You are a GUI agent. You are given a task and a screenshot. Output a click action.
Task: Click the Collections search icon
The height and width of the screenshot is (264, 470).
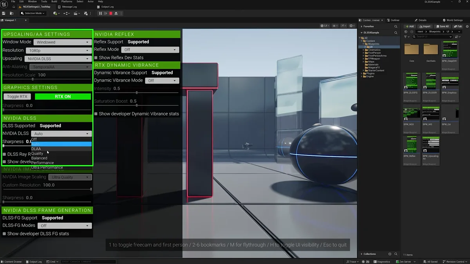point(396,254)
